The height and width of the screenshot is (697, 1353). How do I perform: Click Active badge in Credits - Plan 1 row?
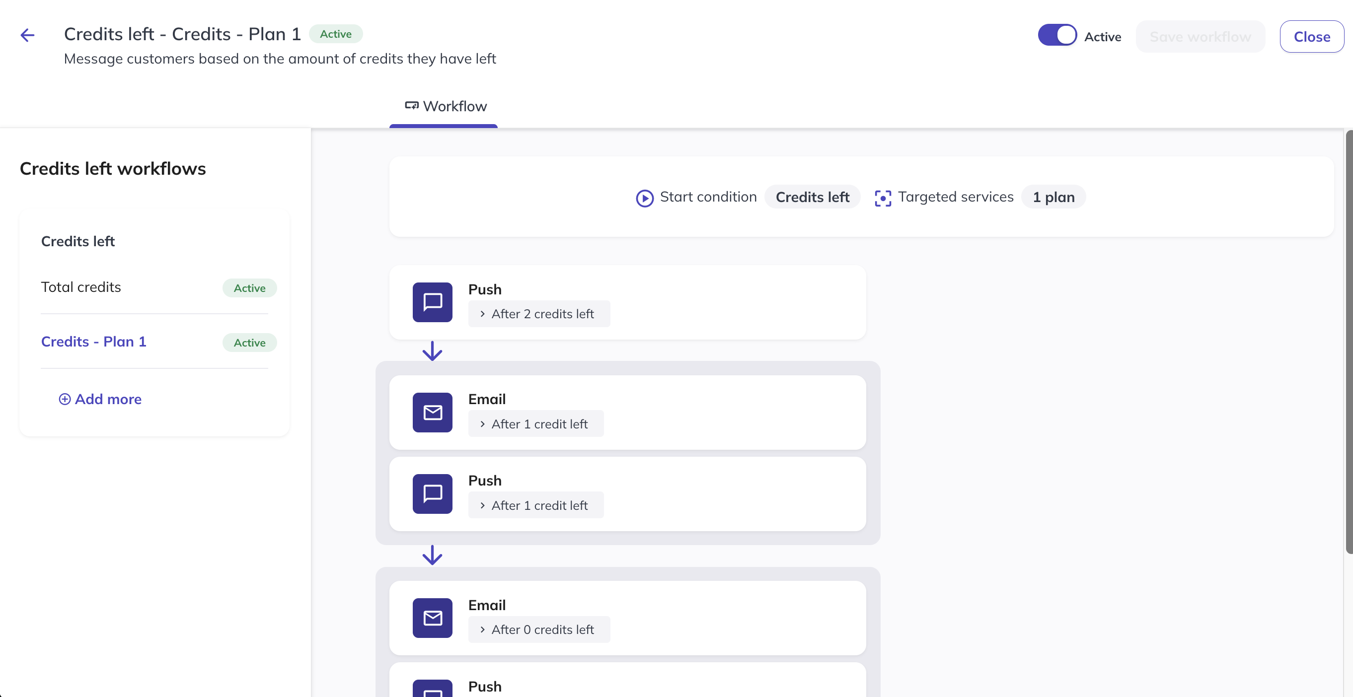click(249, 343)
